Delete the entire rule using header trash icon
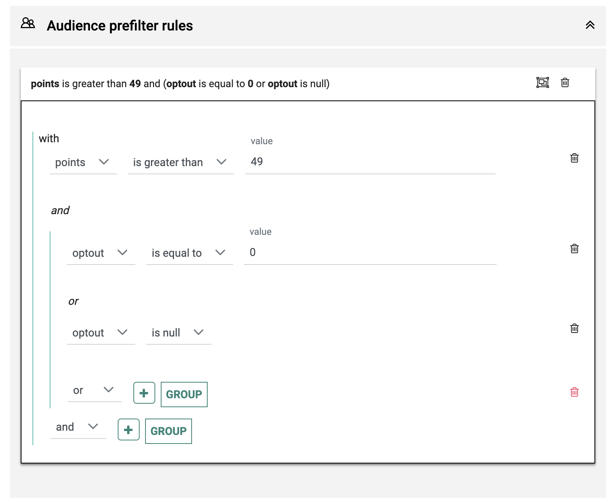Viewport: 614px width, 501px height. click(x=565, y=82)
